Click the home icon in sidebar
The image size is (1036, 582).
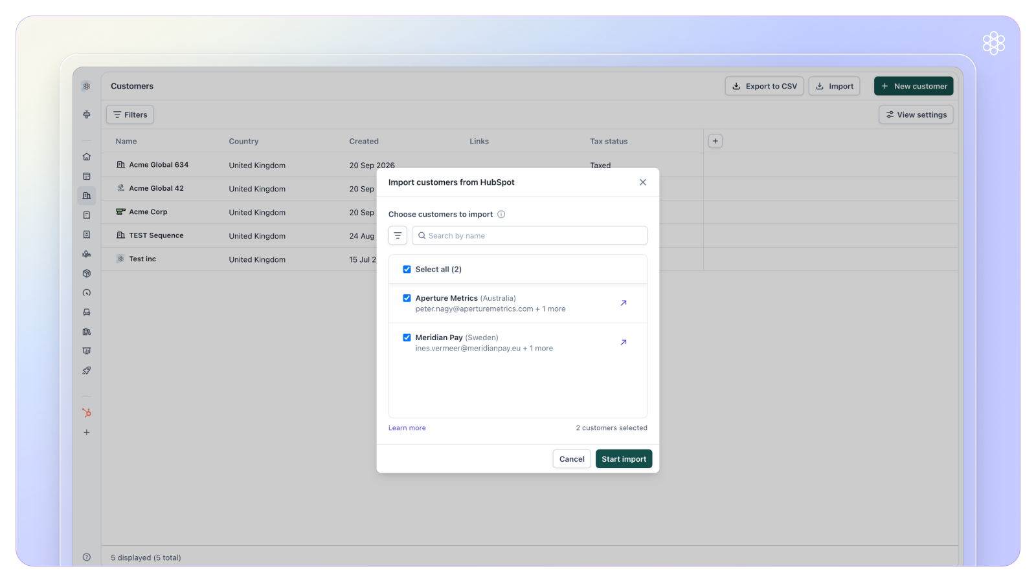pos(87,156)
